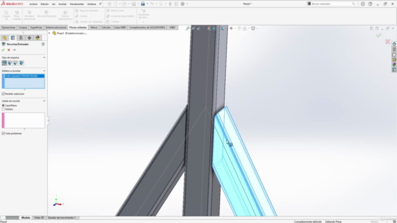Open the Appearances color ball tab in task pane
Viewport: 397px width, 223px height.
point(395,64)
